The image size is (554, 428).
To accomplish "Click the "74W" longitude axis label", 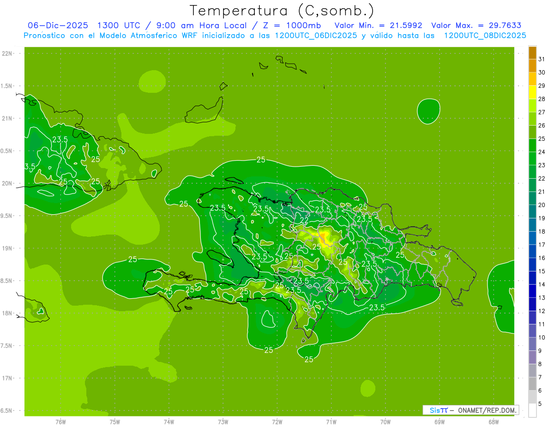I will [169, 422].
